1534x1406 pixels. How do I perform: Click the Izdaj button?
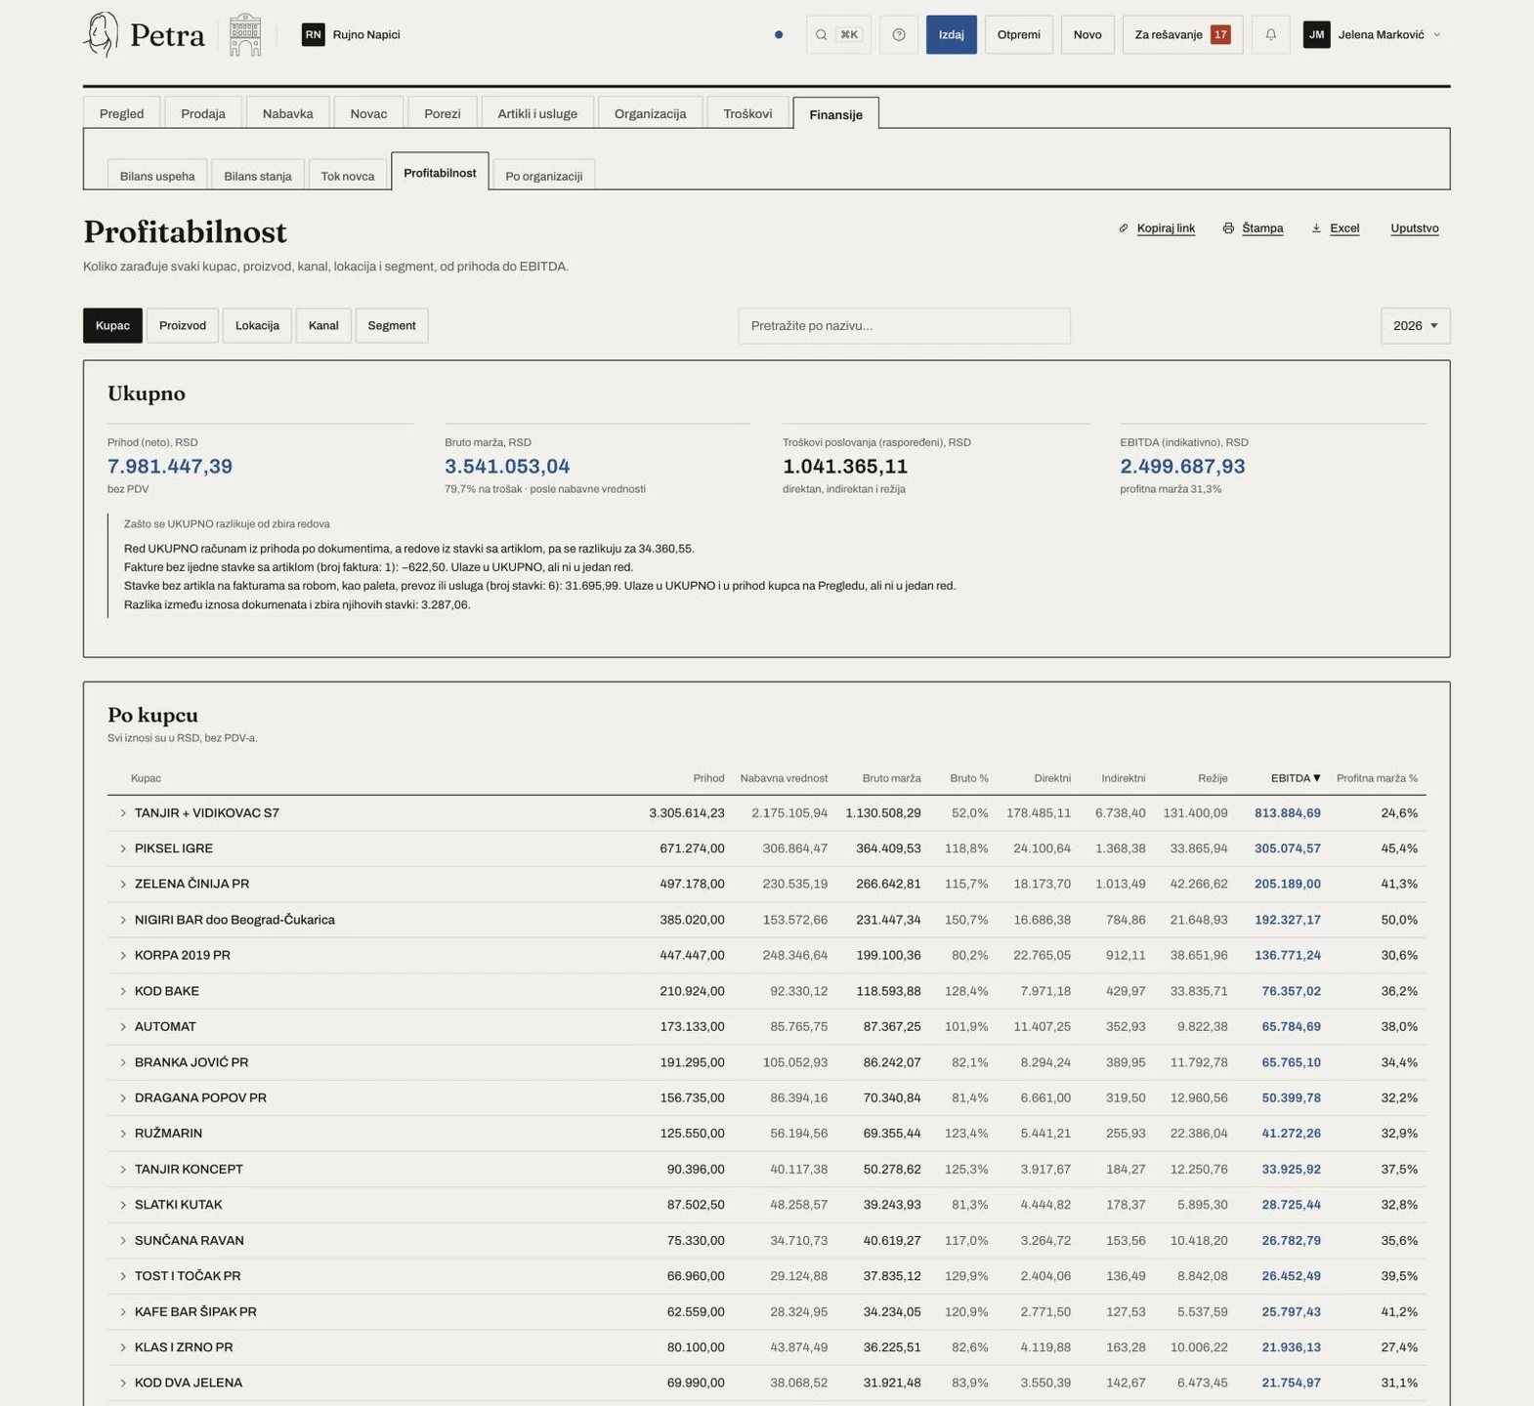[x=952, y=35]
